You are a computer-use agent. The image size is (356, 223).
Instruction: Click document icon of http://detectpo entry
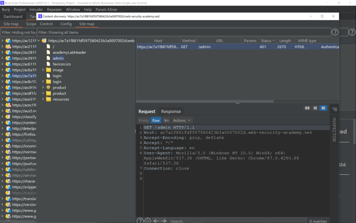click(8, 128)
